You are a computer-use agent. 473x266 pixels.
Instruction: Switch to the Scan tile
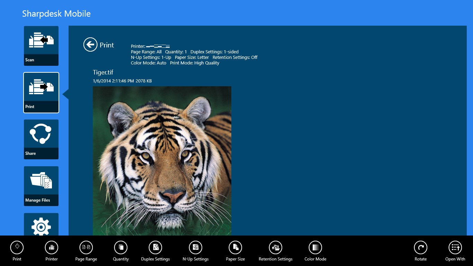[41, 46]
